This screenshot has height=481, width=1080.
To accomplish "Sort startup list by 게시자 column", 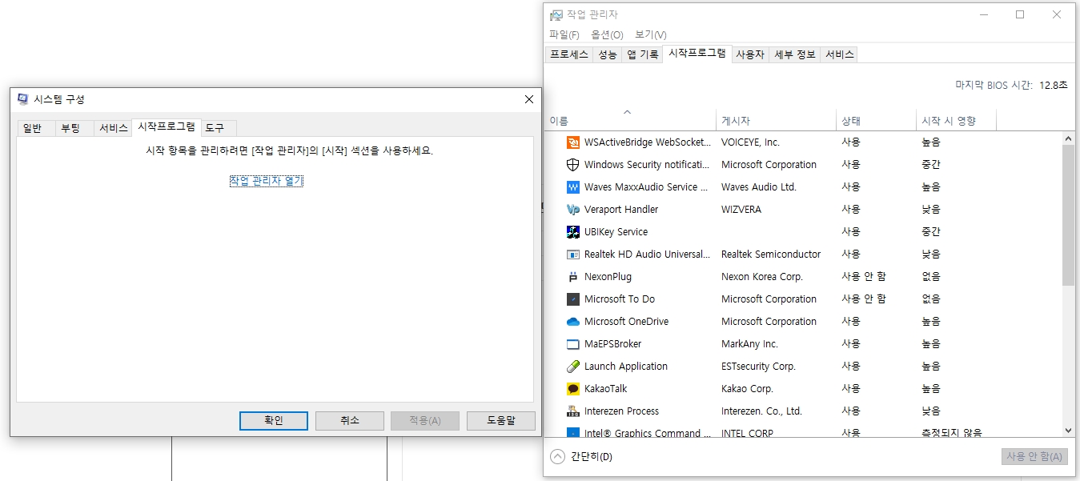I will tap(776, 121).
